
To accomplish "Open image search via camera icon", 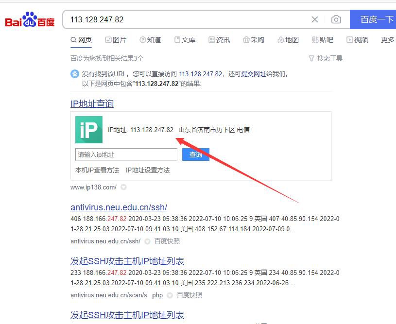I will click(336, 19).
